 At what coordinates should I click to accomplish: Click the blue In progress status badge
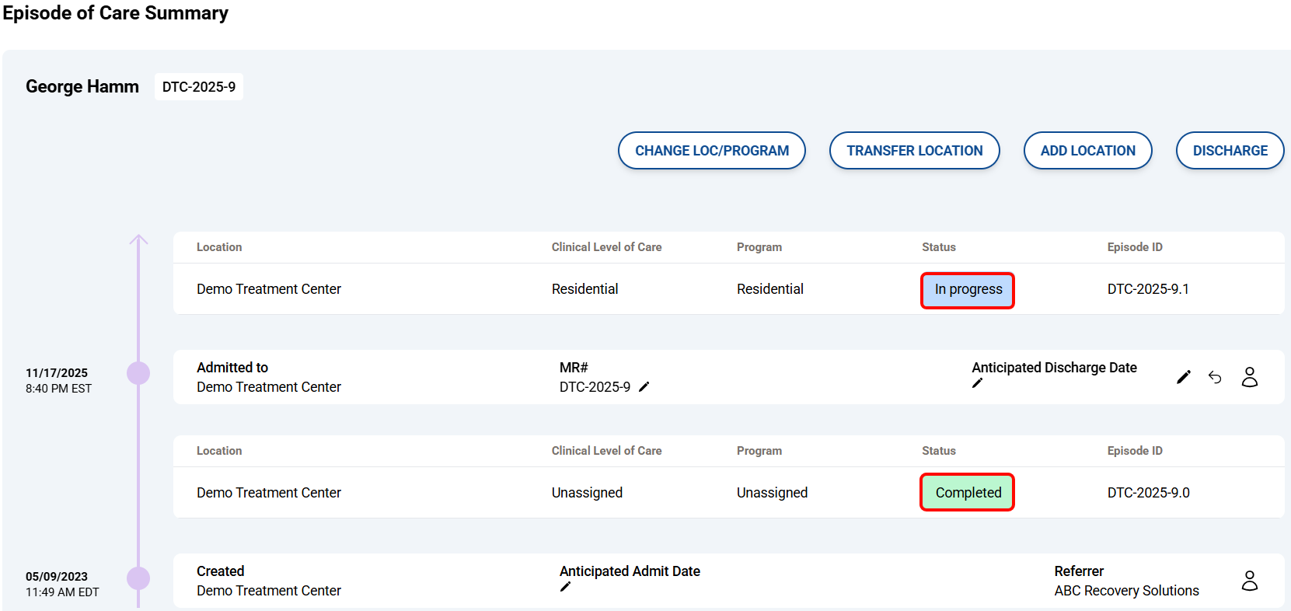[968, 290]
